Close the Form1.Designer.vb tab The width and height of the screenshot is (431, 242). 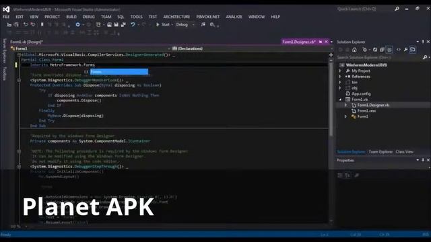pos(326,42)
